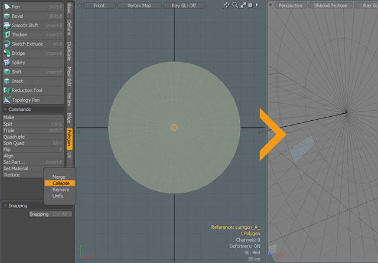Select the Topology Pen icon

(x=7, y=100)
